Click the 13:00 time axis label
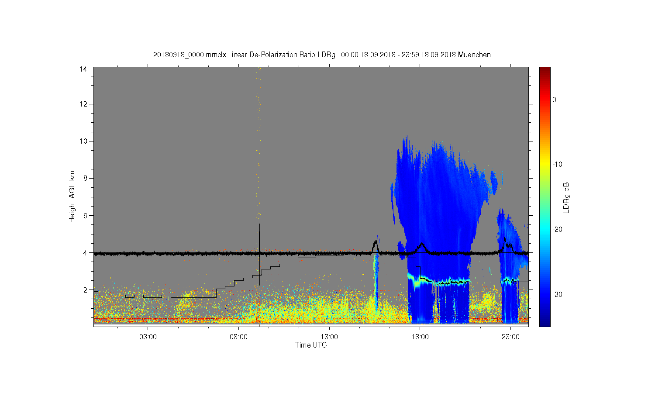The width and height of the screenshot is (655, 393). point(329,337)
